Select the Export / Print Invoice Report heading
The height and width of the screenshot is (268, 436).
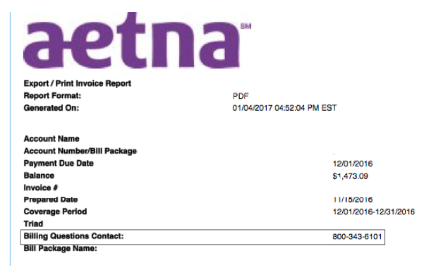coord(78,83)
